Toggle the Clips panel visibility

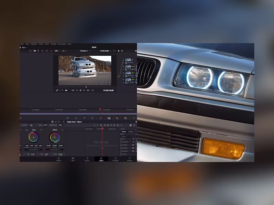point(23,47)
